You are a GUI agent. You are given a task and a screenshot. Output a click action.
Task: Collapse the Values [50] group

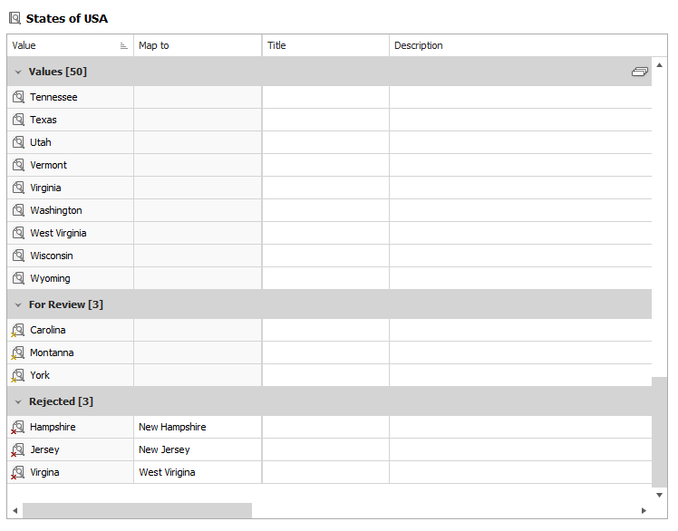click(x=18, y=72)
